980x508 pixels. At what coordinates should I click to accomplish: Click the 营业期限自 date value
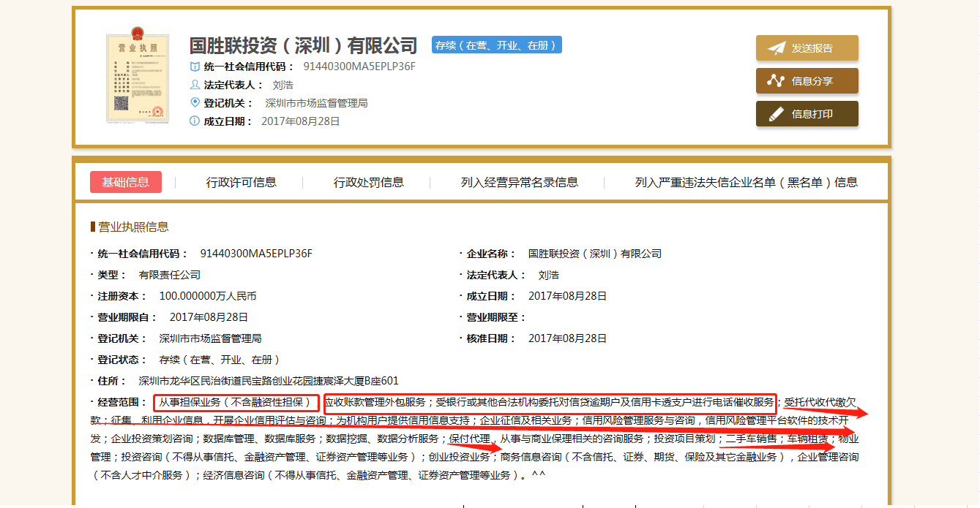pyautogui.click(x=209, y=317)
